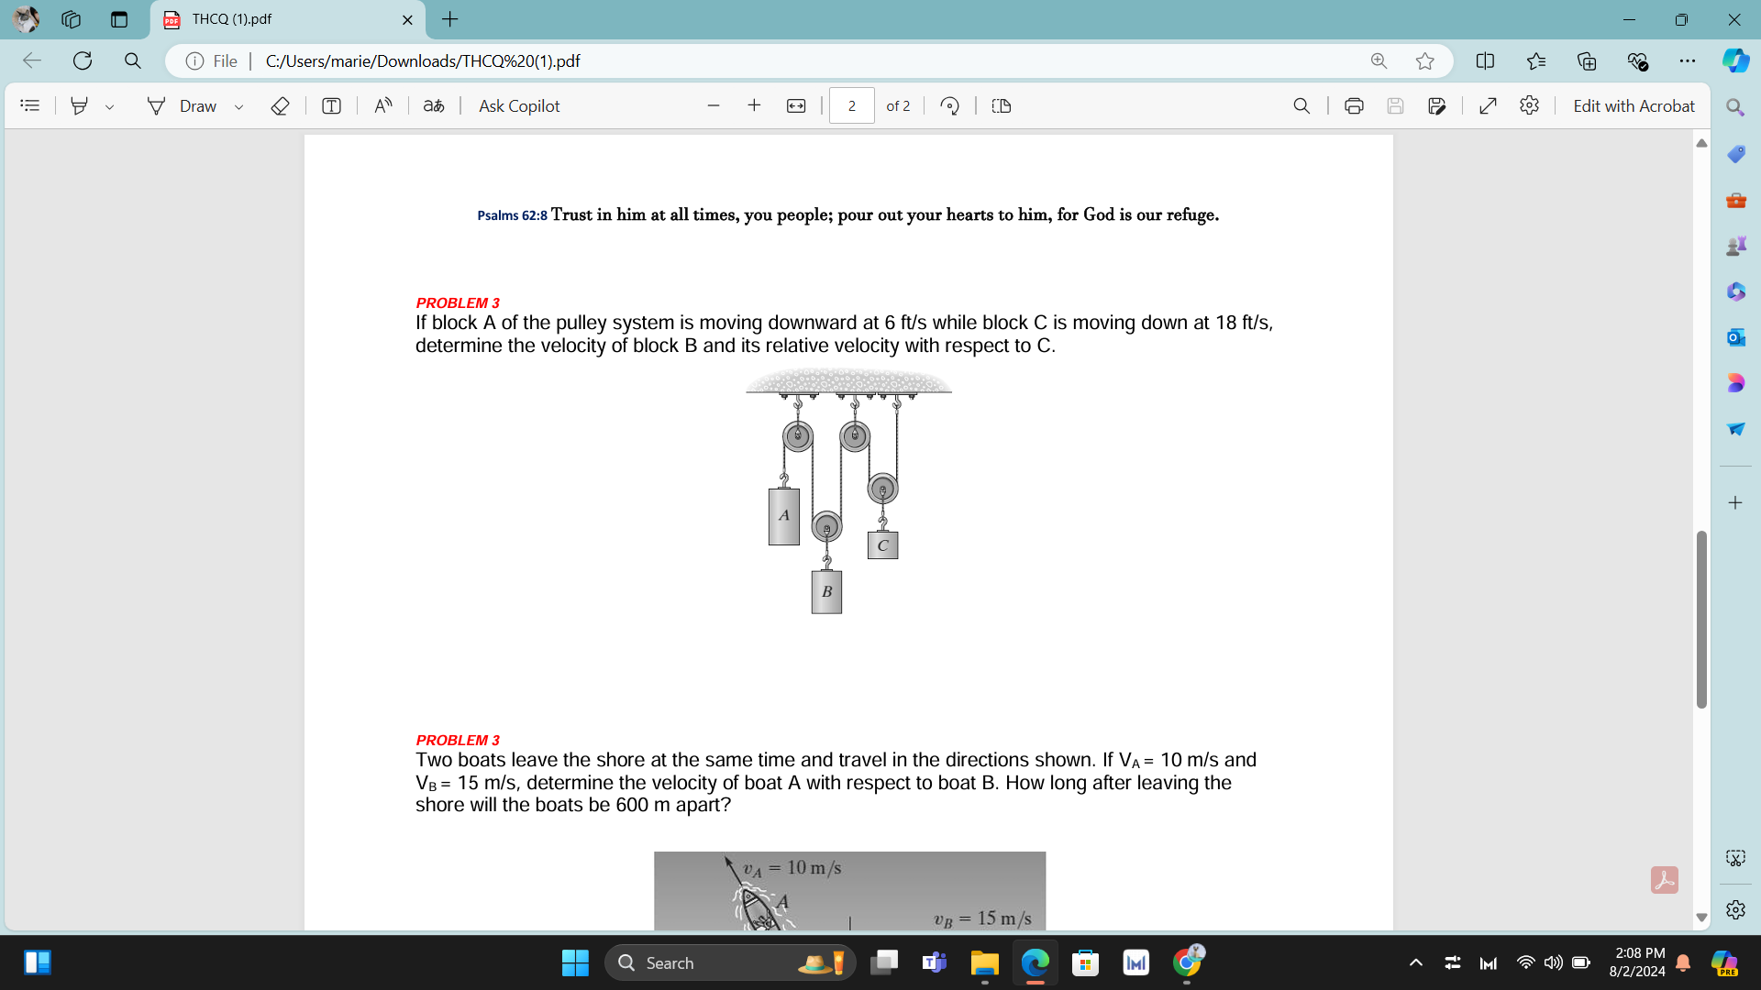
Task: Toggle the Draw panel dropdown arrow
Action: 238,106
